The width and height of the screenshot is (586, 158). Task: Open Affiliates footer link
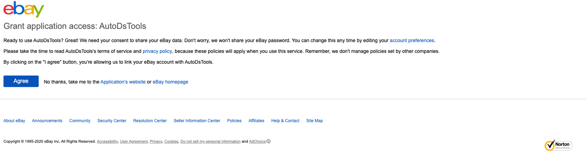[x=256, y=121]
